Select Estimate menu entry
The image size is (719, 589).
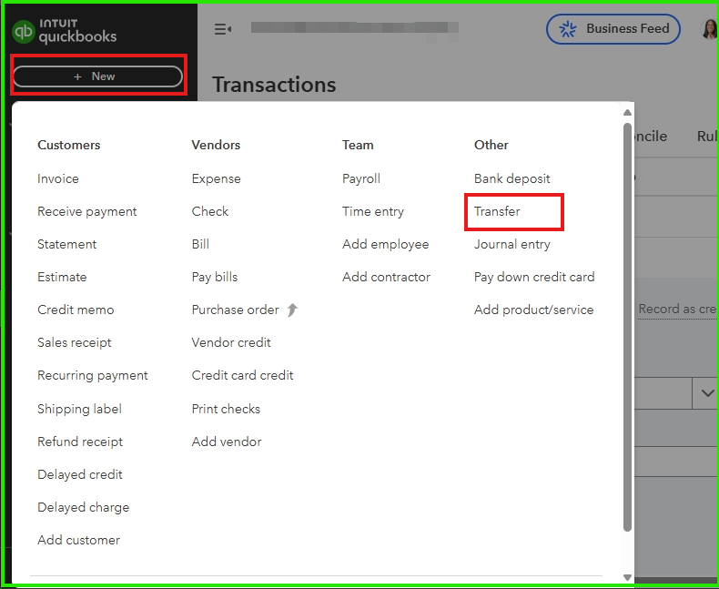click(x=62, y=277)
